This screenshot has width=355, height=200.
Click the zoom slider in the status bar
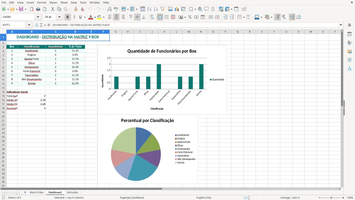pyautogui.click(x=331, y=198)
